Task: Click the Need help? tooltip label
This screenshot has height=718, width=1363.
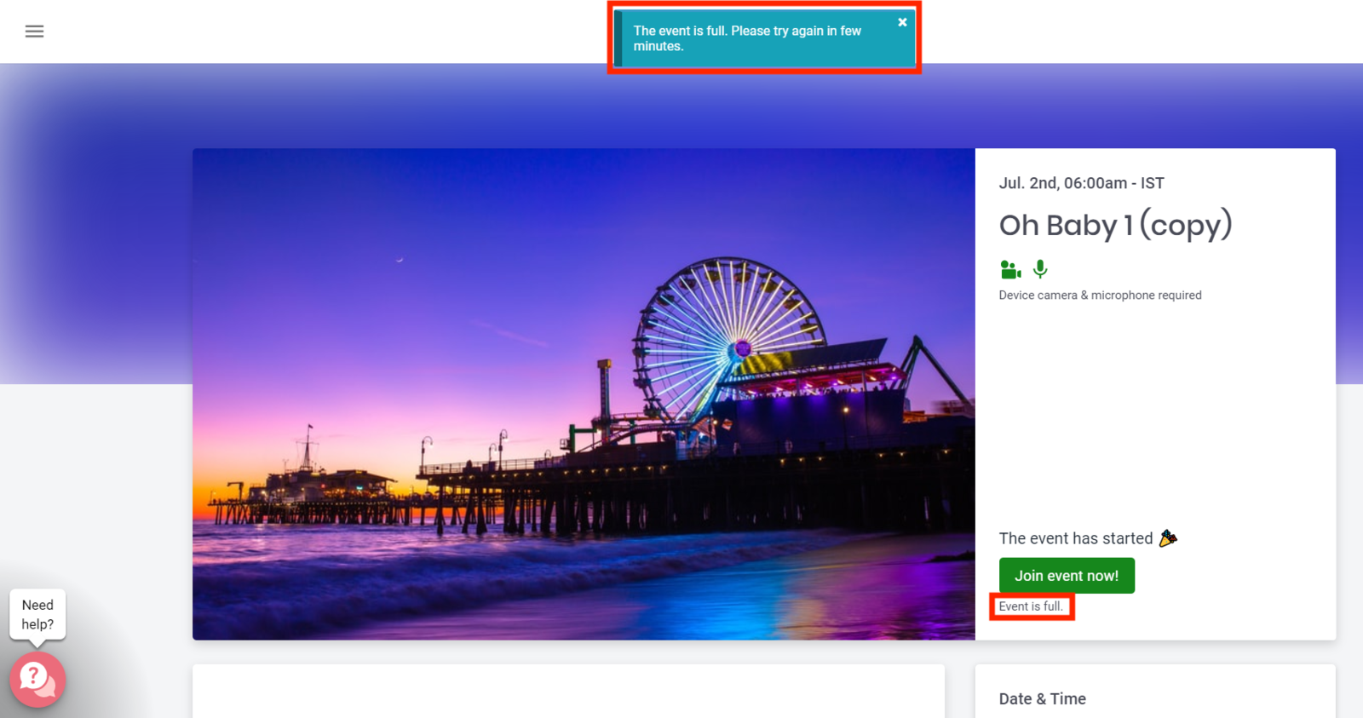Action: click(x=37, y=614)
